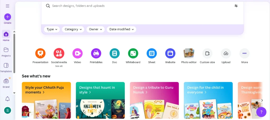Click the search magnifier icon
The width and height of the screenshot is (270, 120).
(x=48, y=6)
